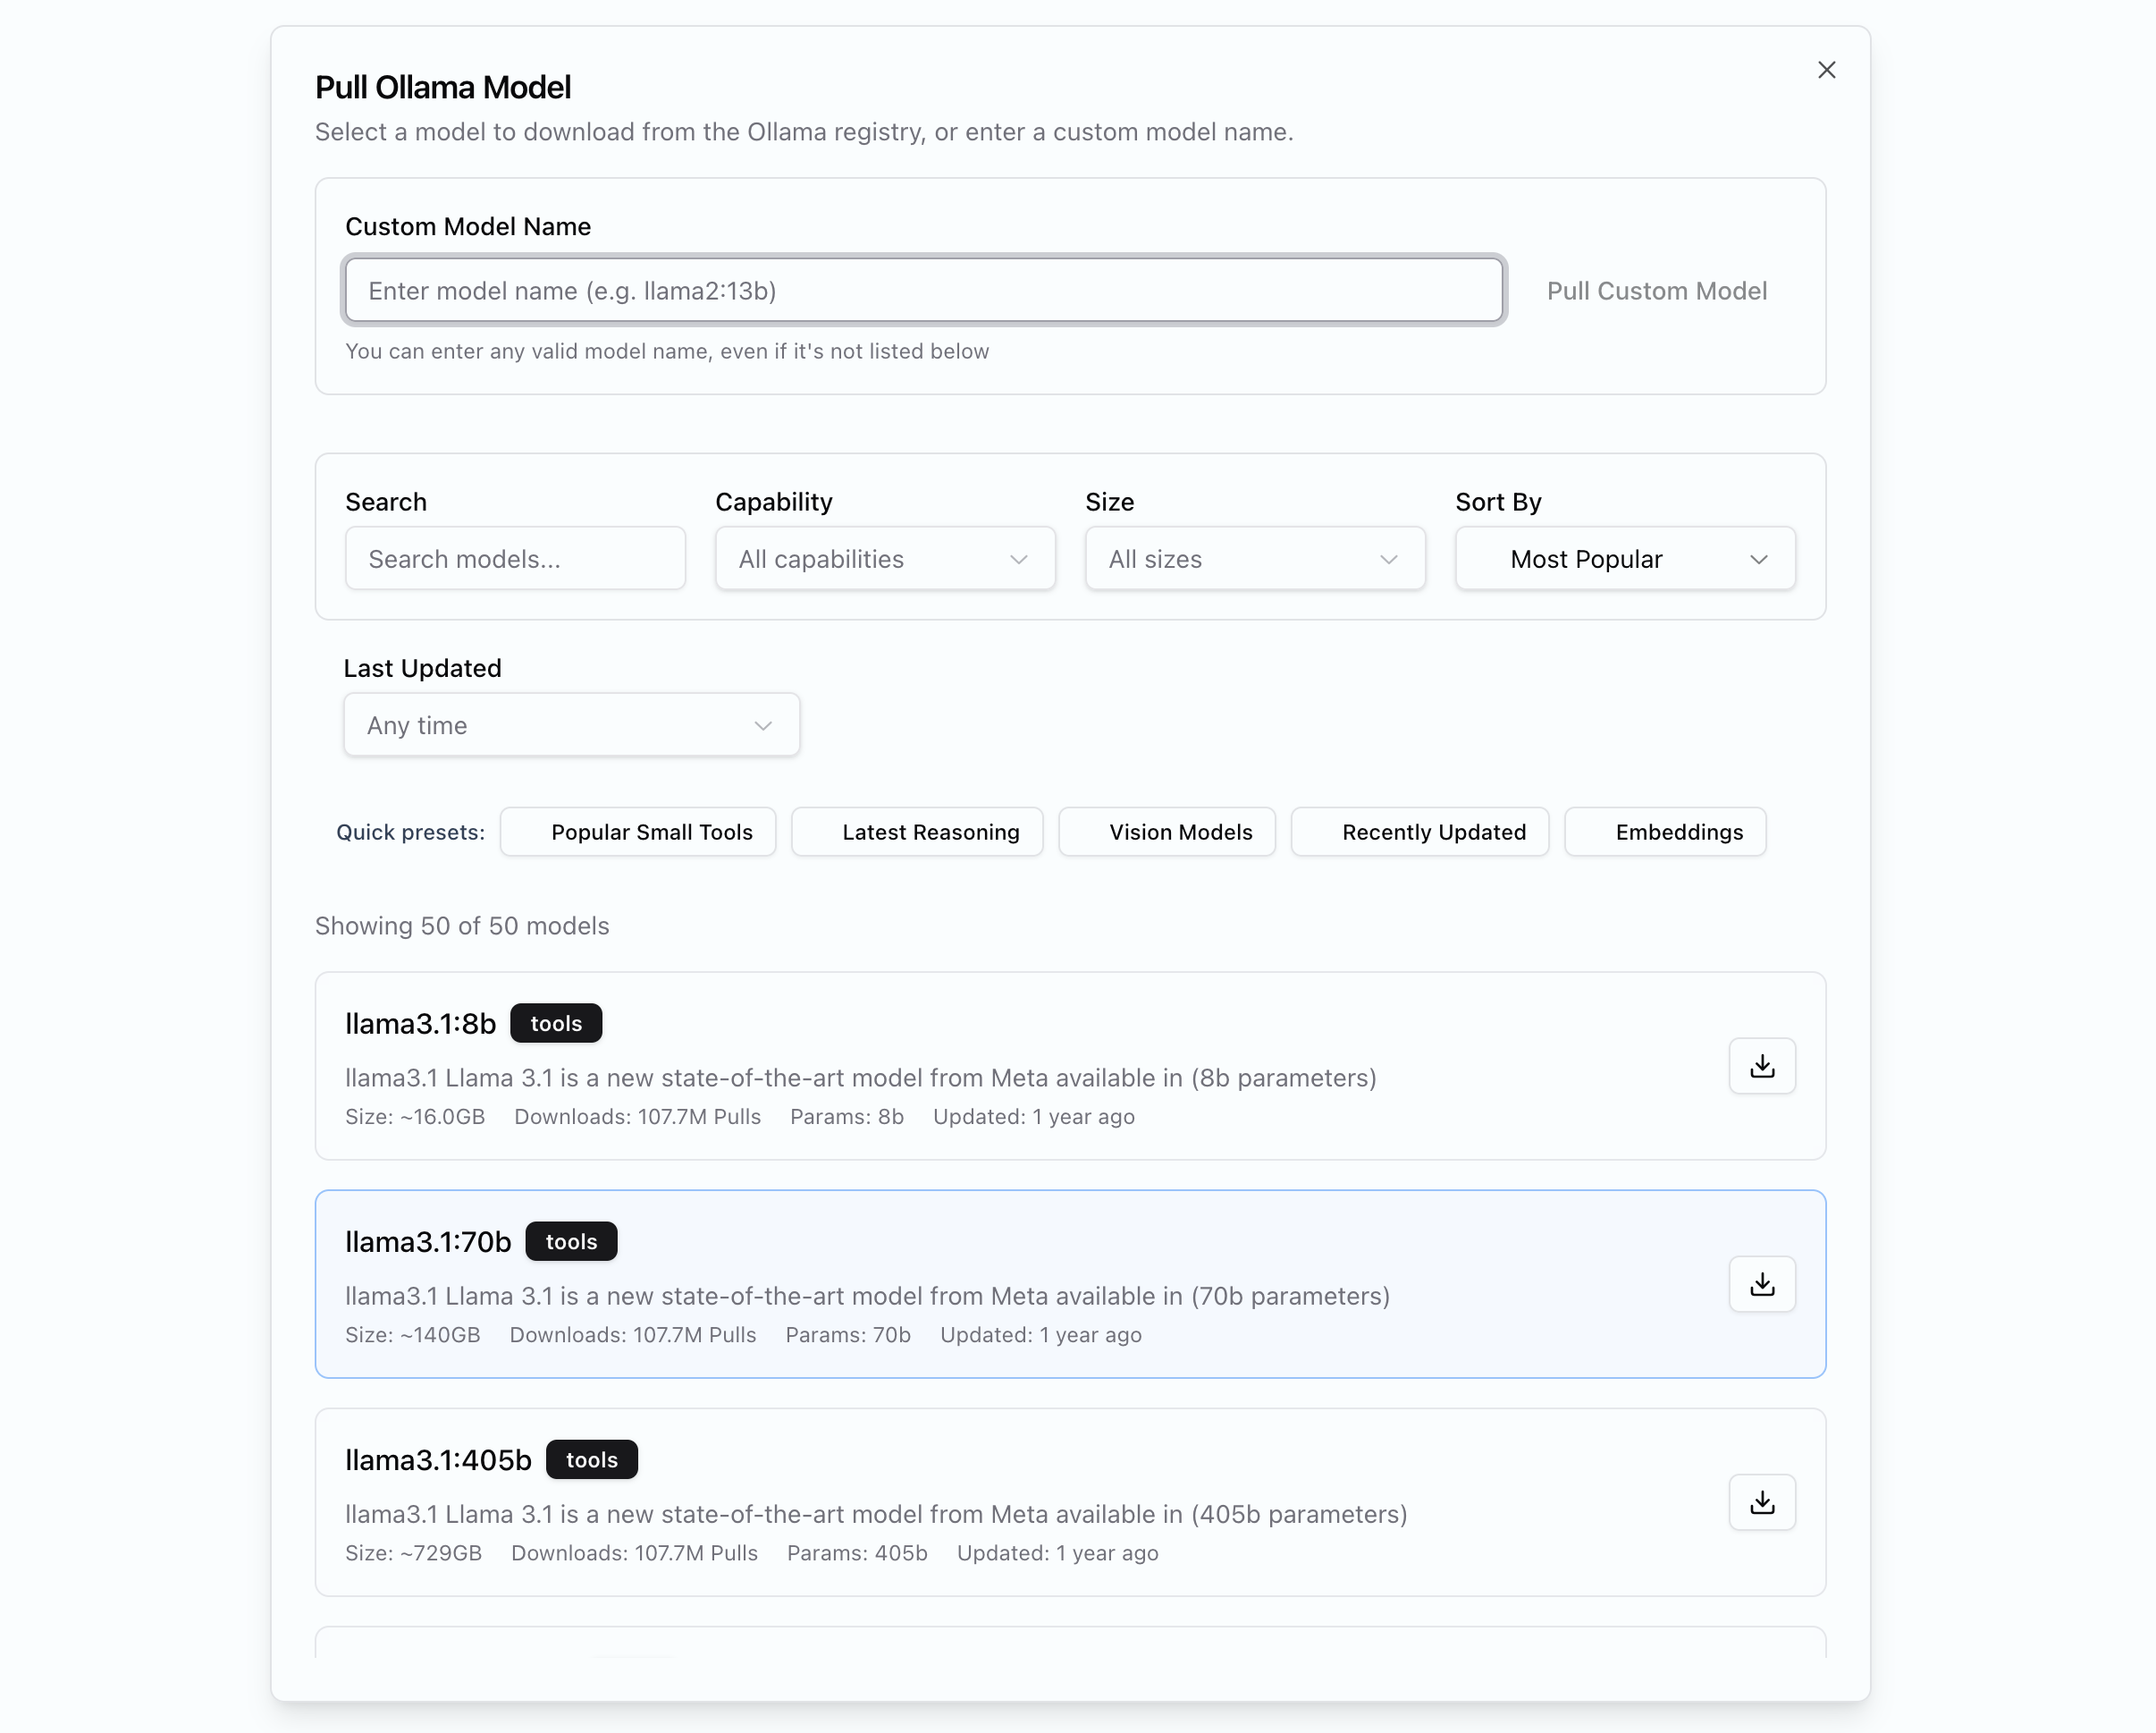Click download icon for llama3.1:70b
The width and height of the screenshot is (2156, 1733).
pos(1761,1284)
